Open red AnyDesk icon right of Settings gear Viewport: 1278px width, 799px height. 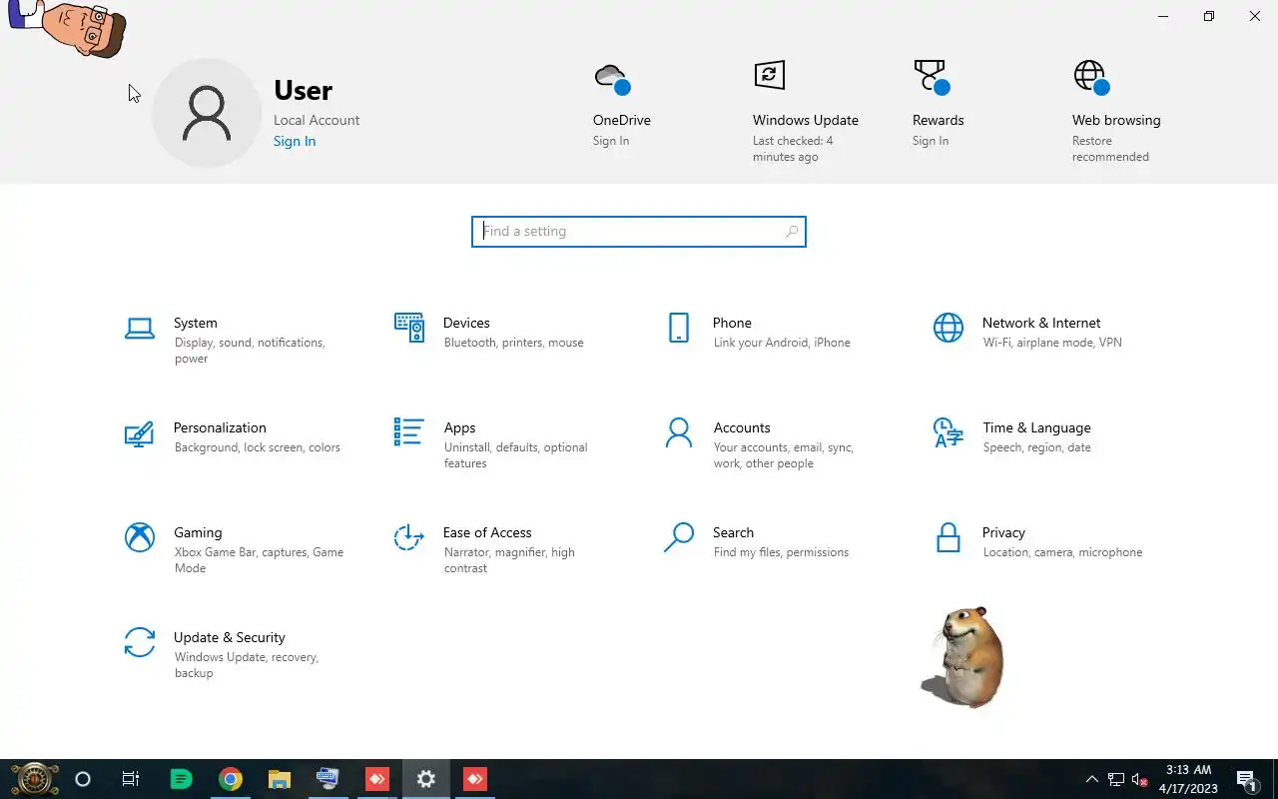[475, 779]
